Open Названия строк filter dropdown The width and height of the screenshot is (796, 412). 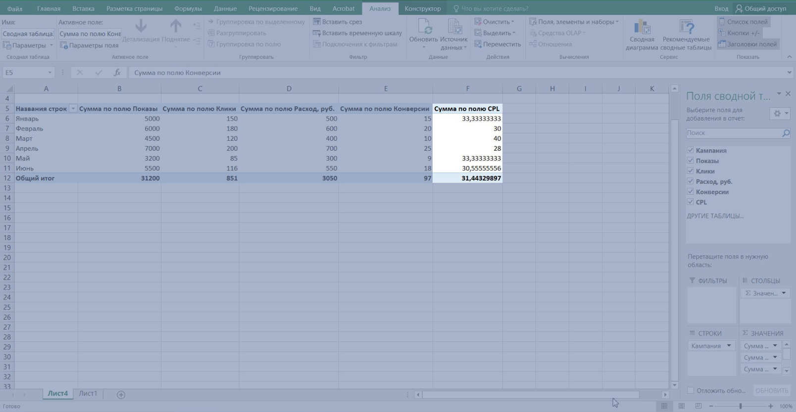(73, 109)
